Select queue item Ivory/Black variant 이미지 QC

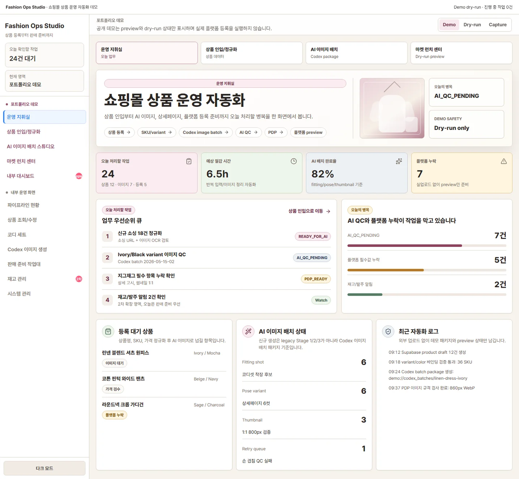[x=216, y=258]
